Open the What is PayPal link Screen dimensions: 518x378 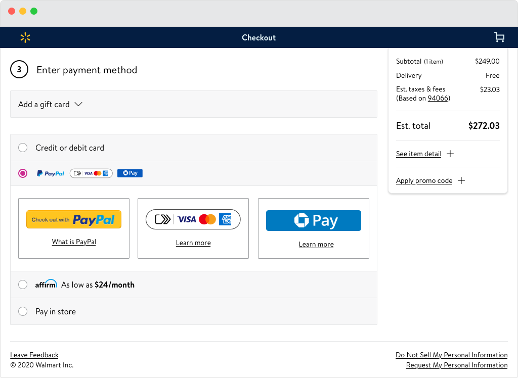[74, 242]
